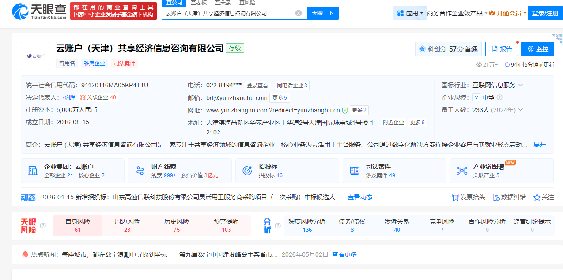Click the 企业规模 help icon
The image size is (563, 280).
point(499,97)
